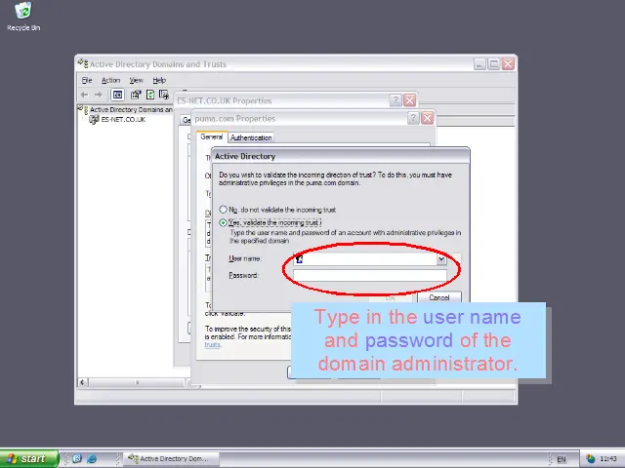Open the Action menu
Viewport: 625px width, 468px height.
coord(110,80)
